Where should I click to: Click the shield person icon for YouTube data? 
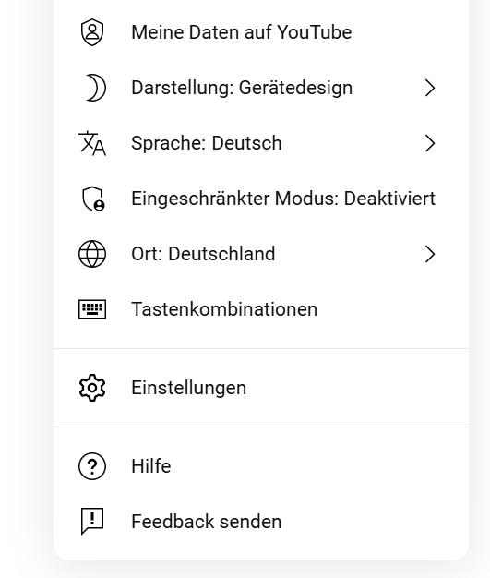click(92, 32)
